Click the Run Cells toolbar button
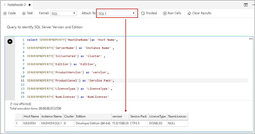Screen dimensions: 255x134 point(172,13)
